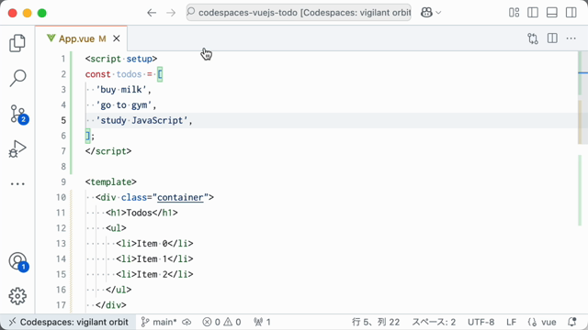Open Customize Layout button
The height and width of the screenshot is (330, 588).
[514, 12]
